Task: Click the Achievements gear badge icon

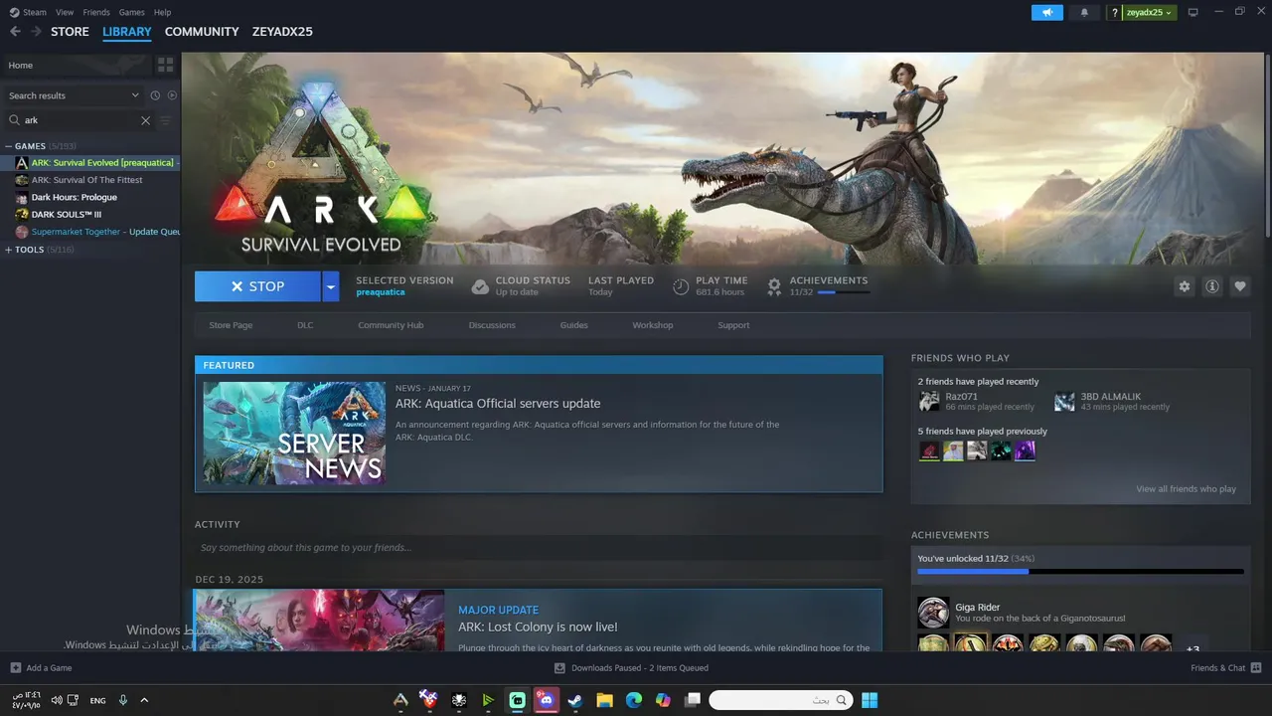Action: point(774,286)
